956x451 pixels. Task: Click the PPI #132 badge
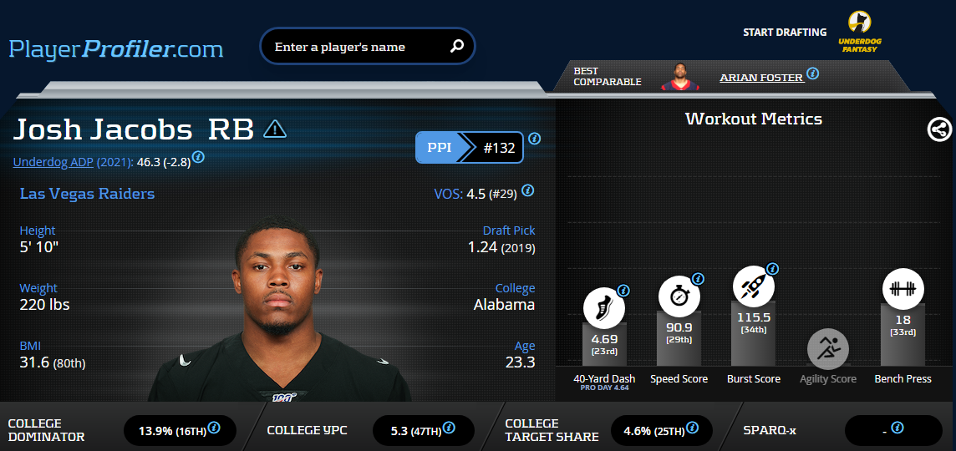pyautogui.click(x=470, y=148)
